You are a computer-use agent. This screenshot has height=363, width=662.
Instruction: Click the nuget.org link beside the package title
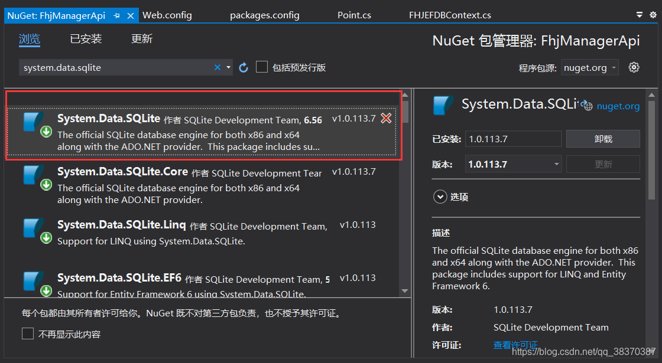(x=618, y=106)
